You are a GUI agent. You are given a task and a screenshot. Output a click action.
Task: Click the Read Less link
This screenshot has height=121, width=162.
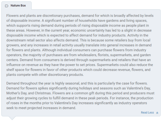point(147,113)
